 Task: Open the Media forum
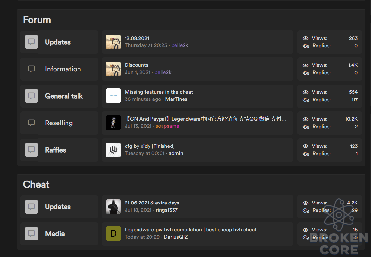point(55,234)
